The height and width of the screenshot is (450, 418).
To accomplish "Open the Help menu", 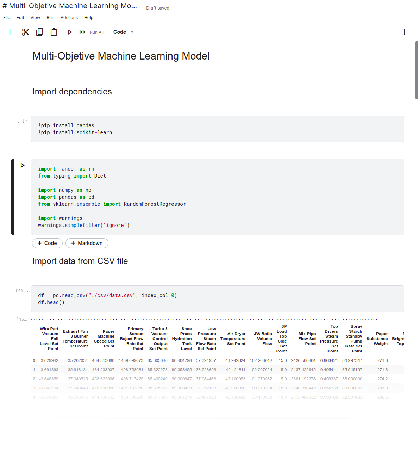I will (89, 17).
